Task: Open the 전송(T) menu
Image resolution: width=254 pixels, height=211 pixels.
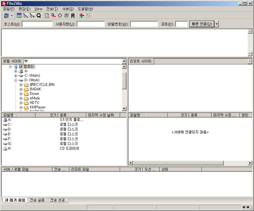Action: 52,9
